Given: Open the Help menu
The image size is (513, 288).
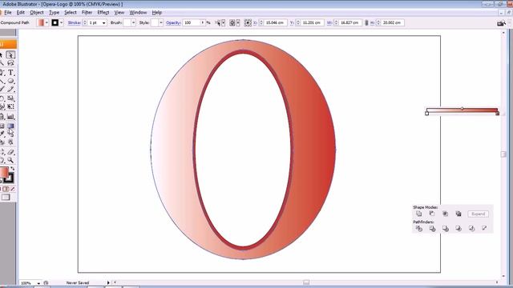Looking at the screenshot, I should [x=157, y=13].
